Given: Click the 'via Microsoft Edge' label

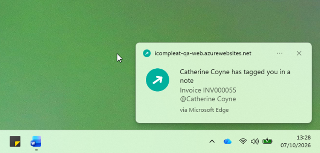Looking at the screenshot, I should pyautogui.click(x=204, y=110).
